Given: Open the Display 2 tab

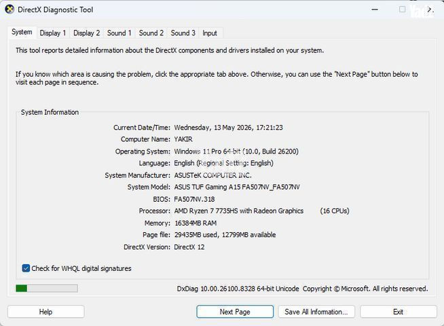Looking at the screenshot, I should point(86,33).
